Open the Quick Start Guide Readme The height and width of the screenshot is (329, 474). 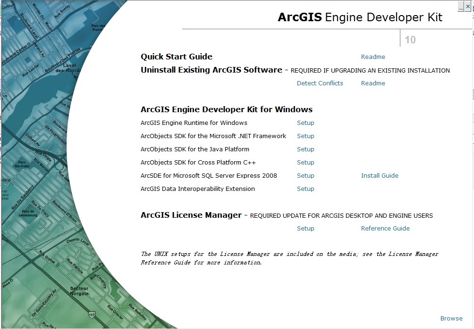coord(372,57)
